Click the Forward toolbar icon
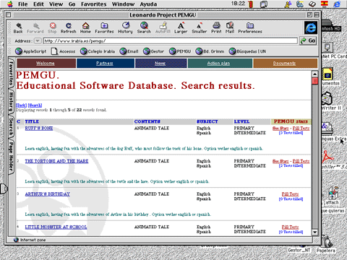Image resolution: width=347 pixels, height=260 pixels. point(35,28)
